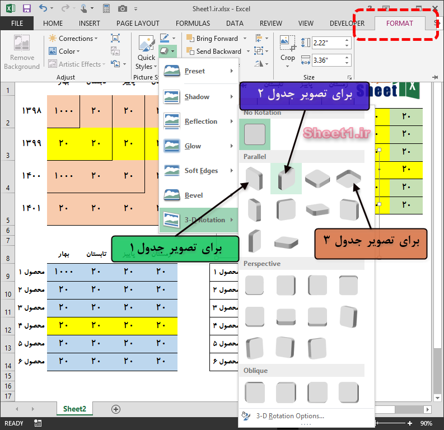The width and height of the screenshot is (444, 430).
Task: Open the Bring Forward dropdown arrow
Action: pos(244,39)
